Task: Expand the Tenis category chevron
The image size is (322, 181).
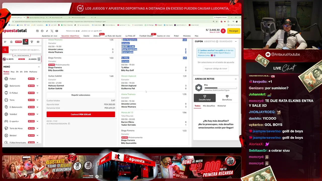Action: point(37,100)
